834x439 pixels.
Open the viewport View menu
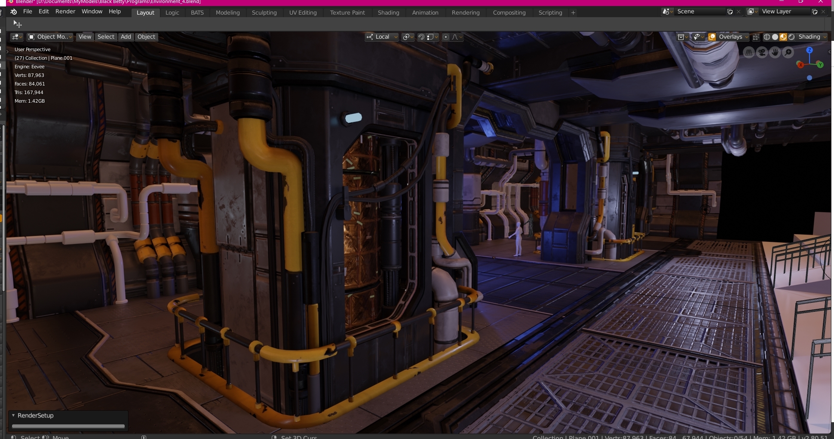point(85,37)
